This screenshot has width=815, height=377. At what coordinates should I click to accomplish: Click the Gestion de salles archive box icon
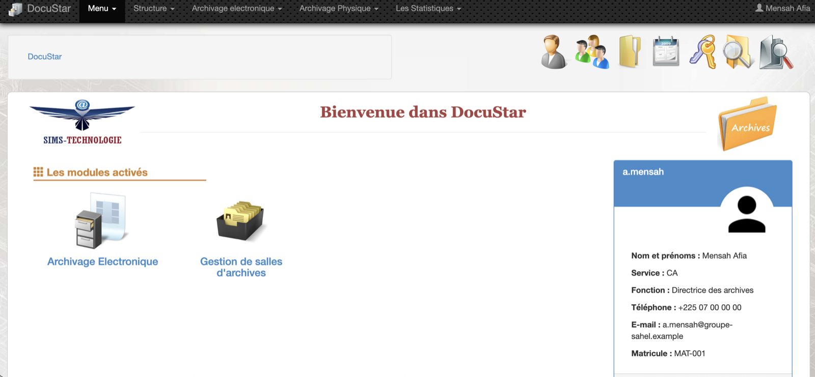tap(240, 221)
